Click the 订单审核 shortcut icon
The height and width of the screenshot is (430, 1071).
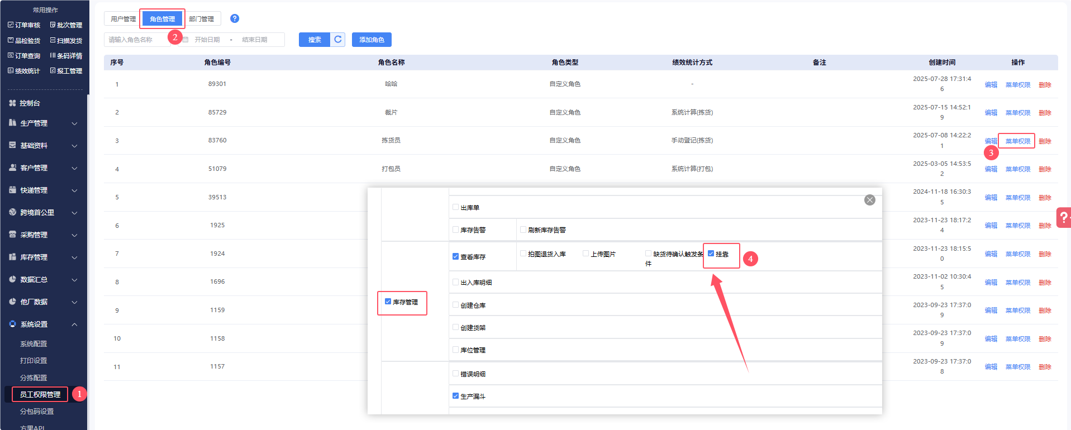[x=11, y=25]
